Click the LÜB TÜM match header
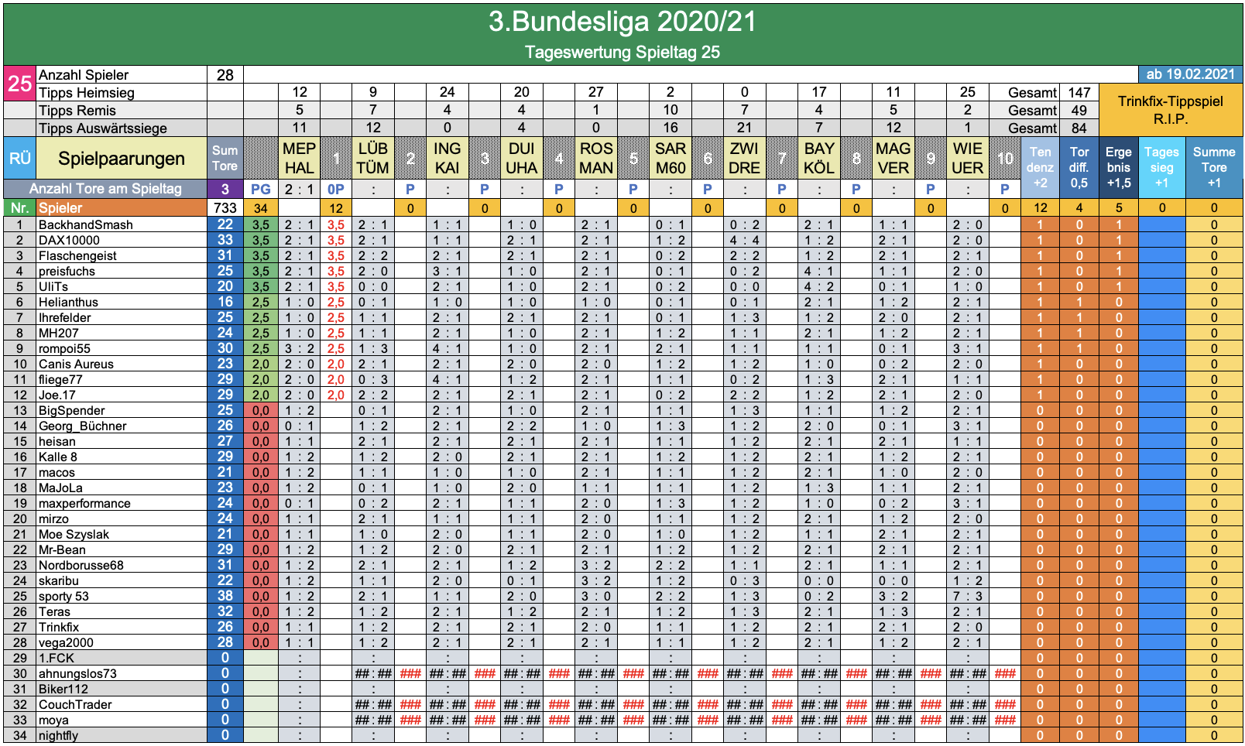 (373, 159)
